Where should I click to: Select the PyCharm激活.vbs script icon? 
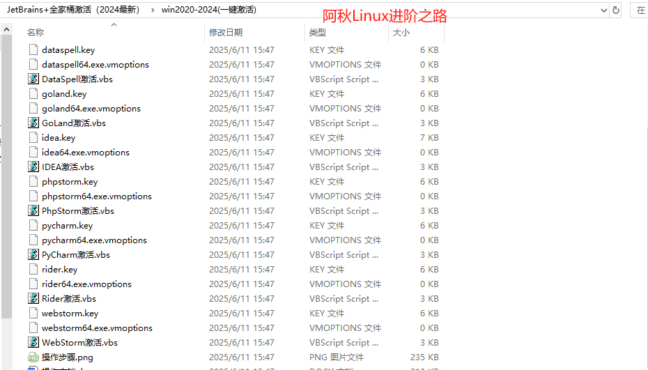click(x=33, y=254)
